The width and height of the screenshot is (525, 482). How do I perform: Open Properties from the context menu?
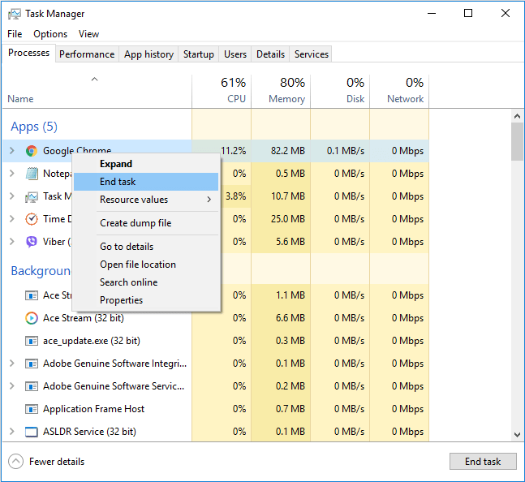click(x=146, y=300)
